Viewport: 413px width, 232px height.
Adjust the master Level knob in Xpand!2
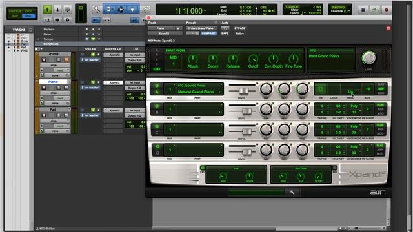tap(368, 58)
